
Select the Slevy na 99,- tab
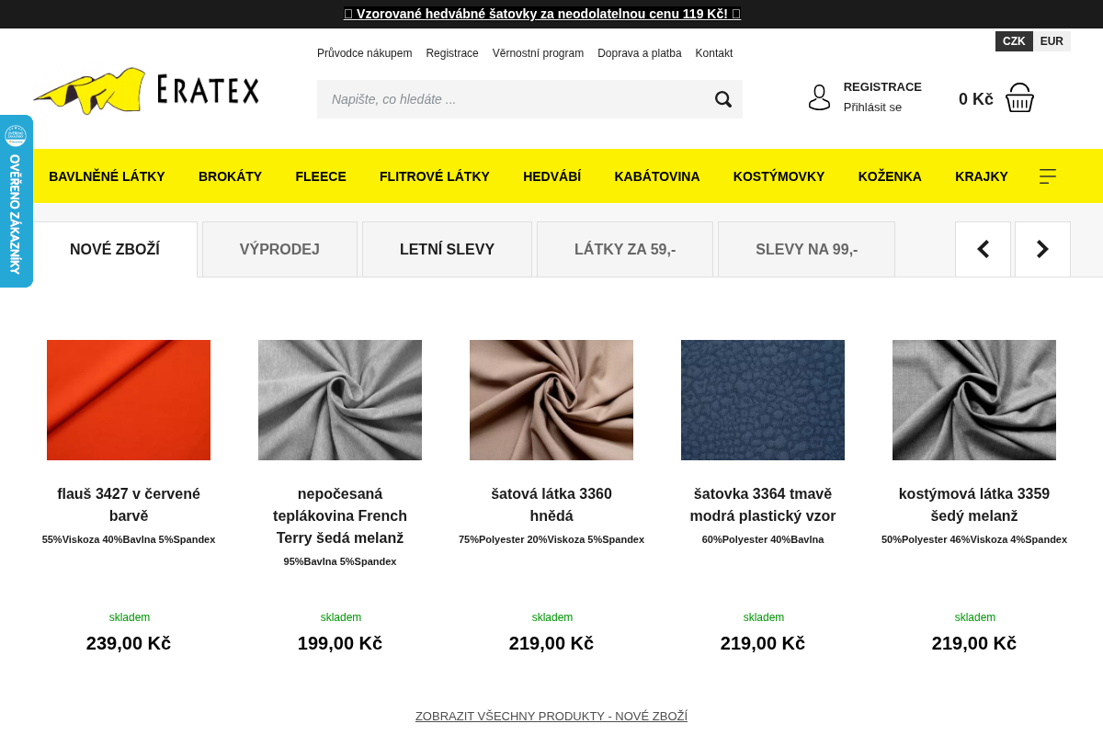click(807, 249)
